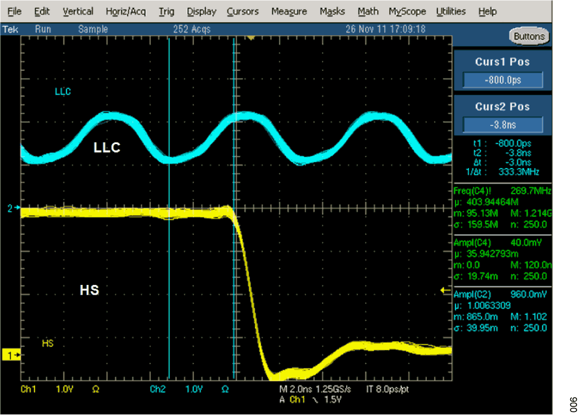Click the Ω impedance icon next to Ch1
This screenshot has width=581, height=416.
coord(95,389)
